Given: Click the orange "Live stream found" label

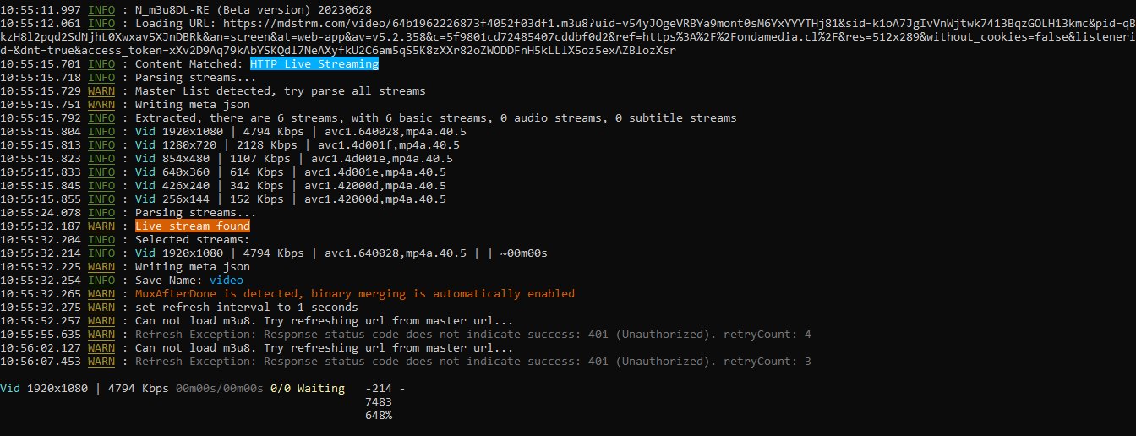Looking at the screenshot, I should click(193, 226).
